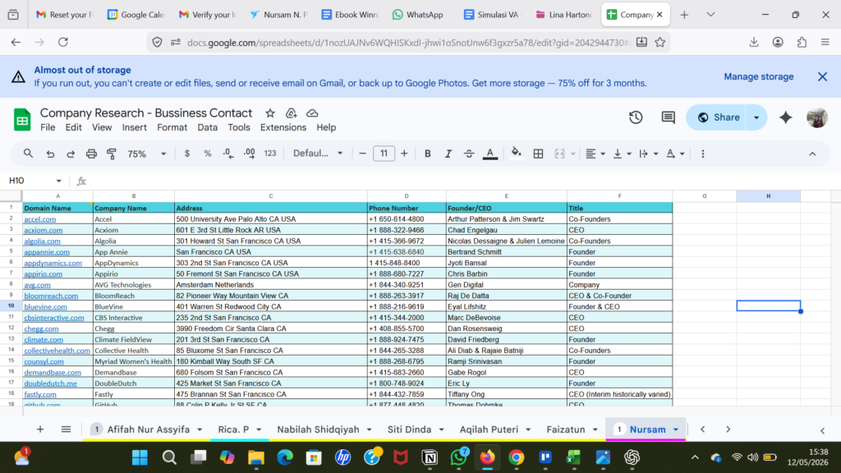Image resolution: width=841 pixels, height=473 pixels.
Task: Star the Company Research document
Action: click(x=269, y=113)
